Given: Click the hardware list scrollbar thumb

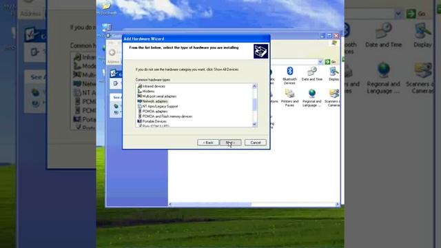Looking at the screenshot, I should click(x=254, y=105).
